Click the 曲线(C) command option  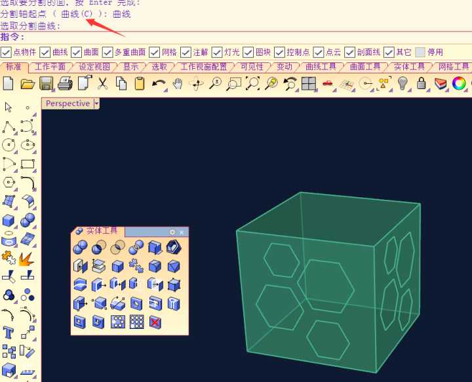[x=77, y=14]
